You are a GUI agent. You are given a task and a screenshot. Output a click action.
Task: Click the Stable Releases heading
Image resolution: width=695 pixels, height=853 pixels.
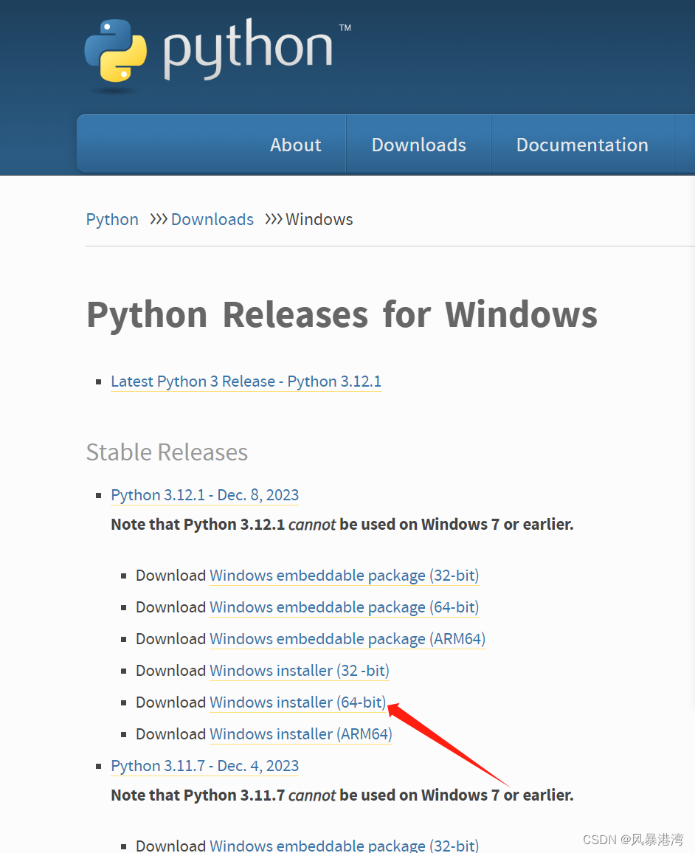click(x=167, y=452)
